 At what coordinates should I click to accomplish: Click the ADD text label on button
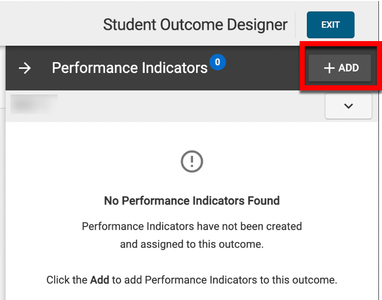[x=349, y=68]
